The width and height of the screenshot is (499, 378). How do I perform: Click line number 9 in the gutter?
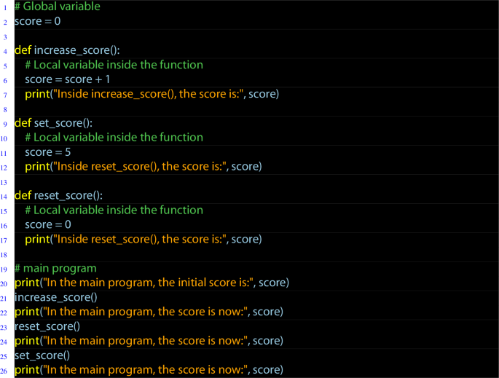(x=5, y=124)
